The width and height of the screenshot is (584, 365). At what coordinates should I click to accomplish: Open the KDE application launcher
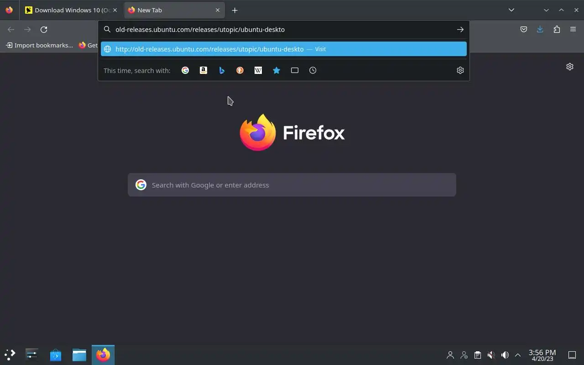[x=10, y=355]
